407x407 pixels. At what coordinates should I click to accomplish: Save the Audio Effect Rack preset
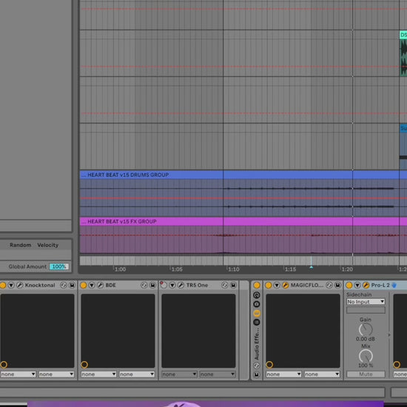point(257,374)
